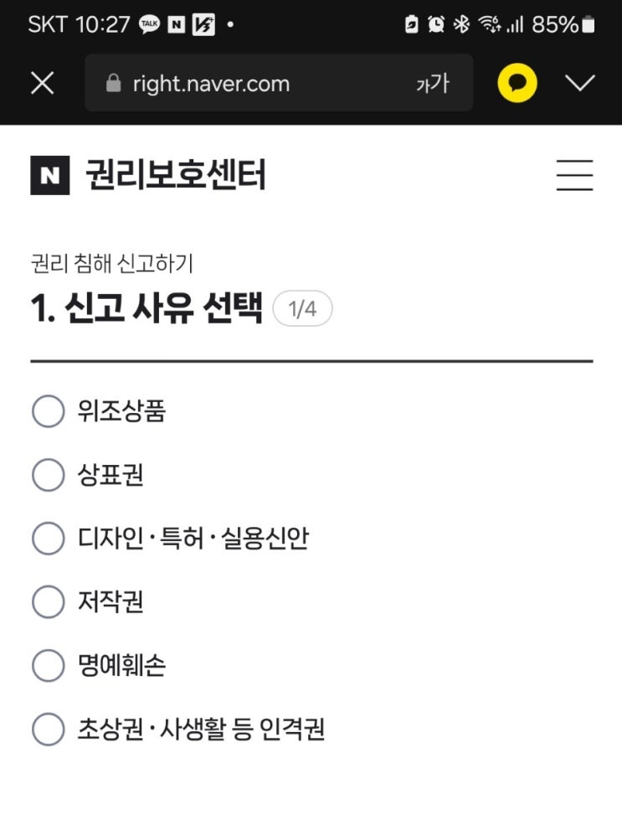The width and height of the screenshot is (622, 815).
Task: Tap the 1/4 step indicator badge
Action: [302, 309]
